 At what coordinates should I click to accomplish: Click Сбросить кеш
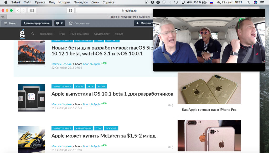pyautogui.click(x=79, y=23)
